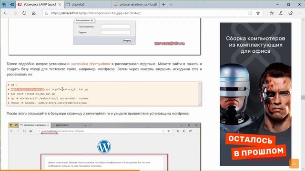Screen dimensions: 305x171
Task: Click the lock icon in address bar
Action: (x=46, y=13)
